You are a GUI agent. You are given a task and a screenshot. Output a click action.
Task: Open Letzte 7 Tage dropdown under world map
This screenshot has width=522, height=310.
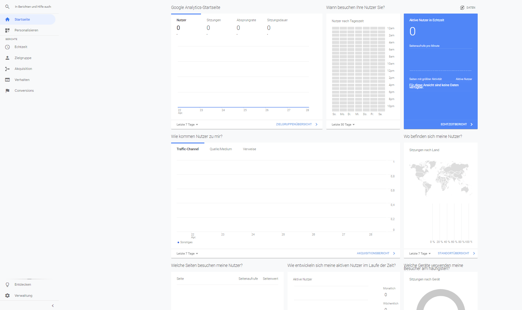pos(420,254)
